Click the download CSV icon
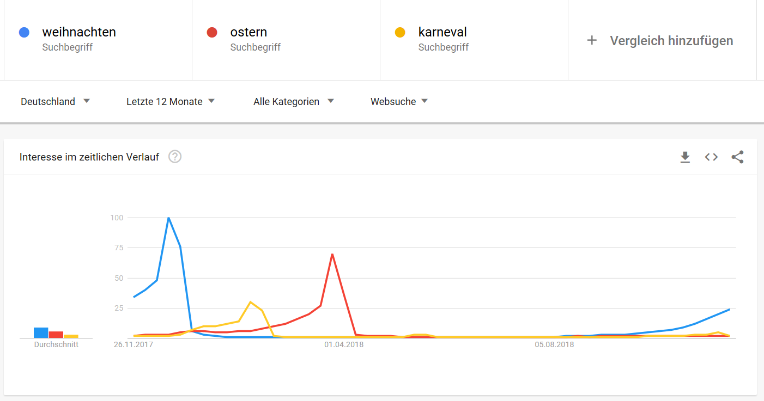The width and height of the screenshot is (764, 401). 685,157
